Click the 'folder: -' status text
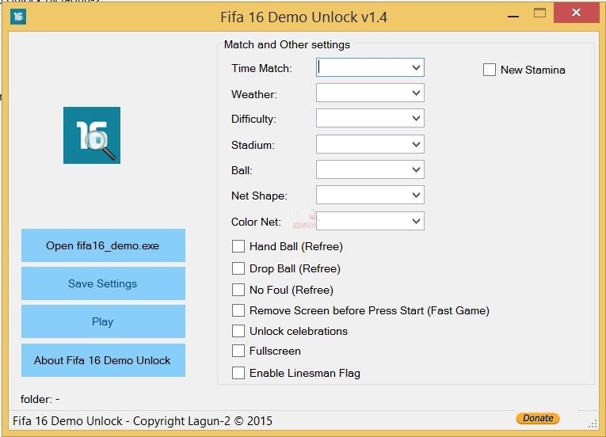Image resolution: width=606 pixels, height=437 pixels. click(x=40, y=399)
